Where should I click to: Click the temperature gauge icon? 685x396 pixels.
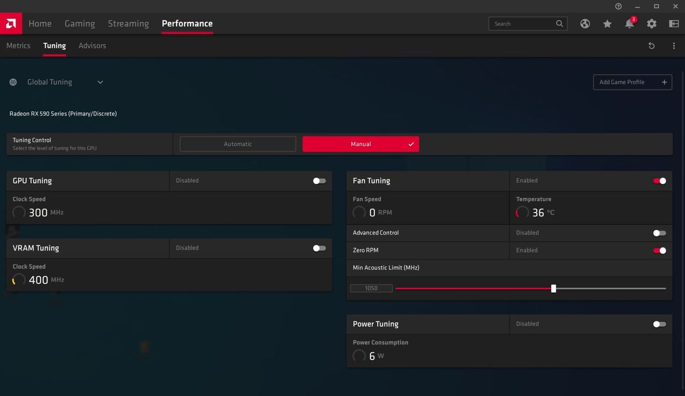pos(522,212)
